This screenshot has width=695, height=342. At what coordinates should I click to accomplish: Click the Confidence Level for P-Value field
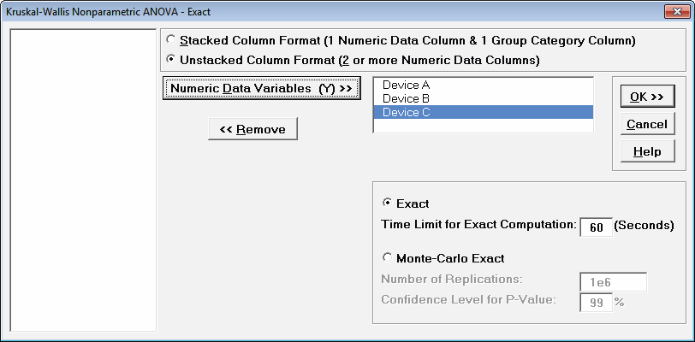(x=596, y=302)
